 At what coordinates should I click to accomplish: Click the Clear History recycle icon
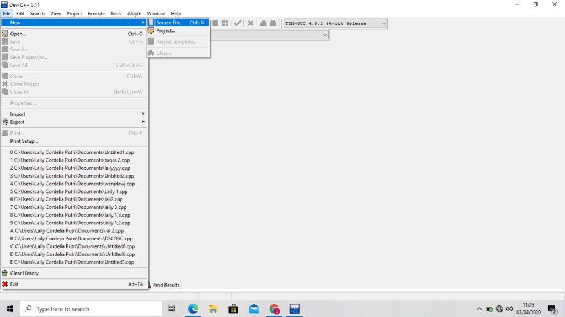point(5,273)
